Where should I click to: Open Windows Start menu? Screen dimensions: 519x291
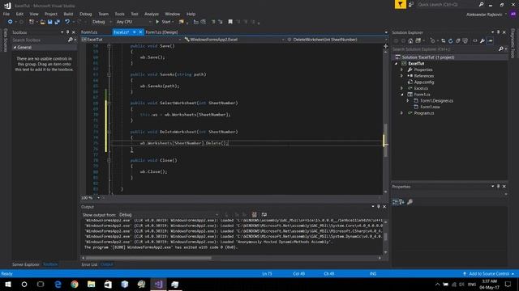click(x=8, y=285)
